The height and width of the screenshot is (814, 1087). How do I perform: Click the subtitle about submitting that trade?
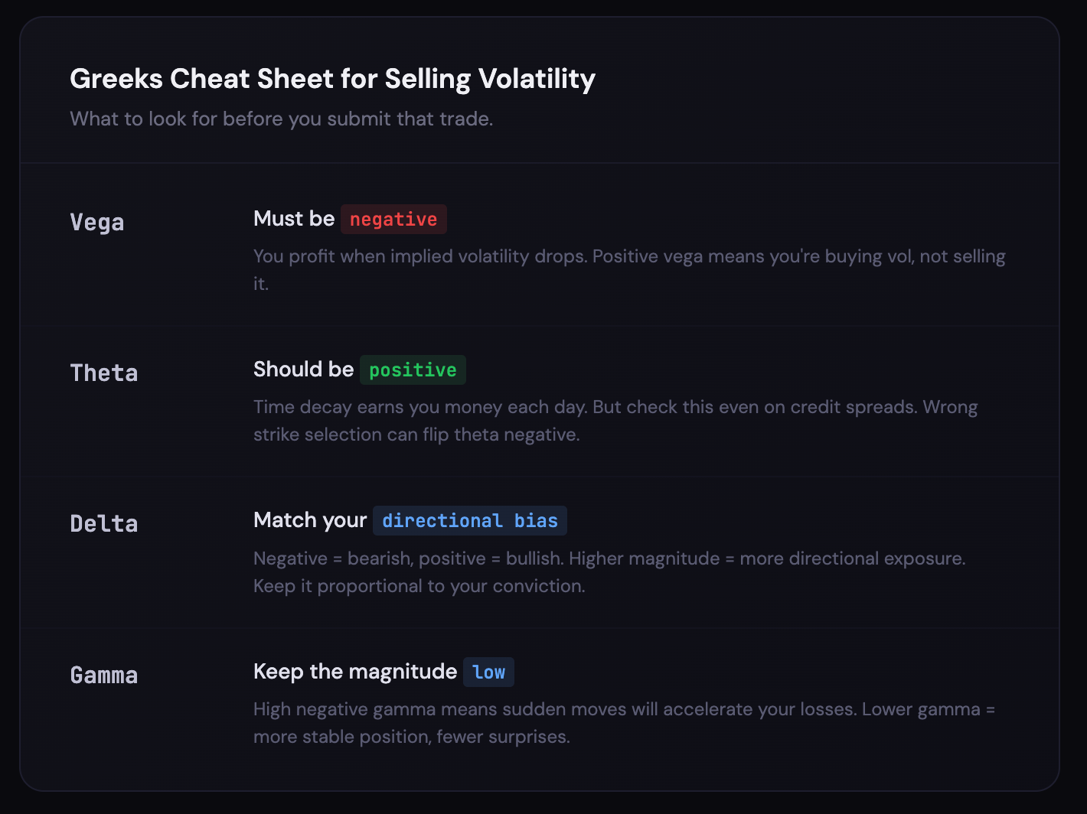(282, 119)
